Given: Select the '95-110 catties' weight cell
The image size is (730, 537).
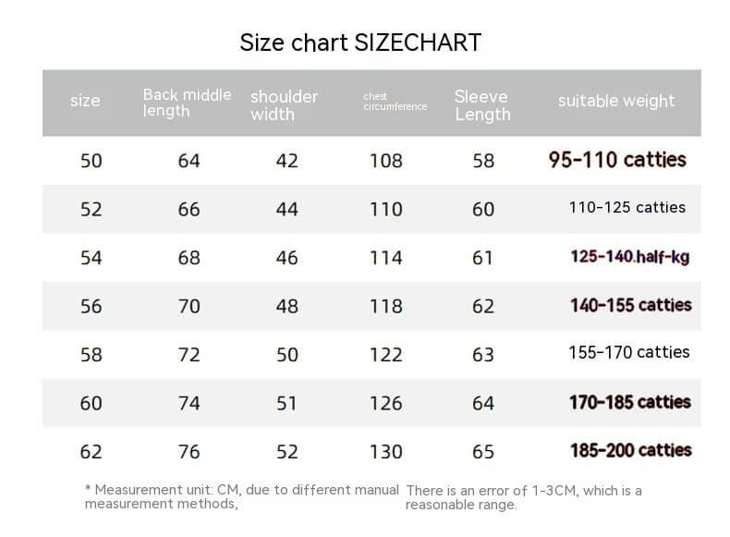Looking at the screenshot, I should click(617, 160).
